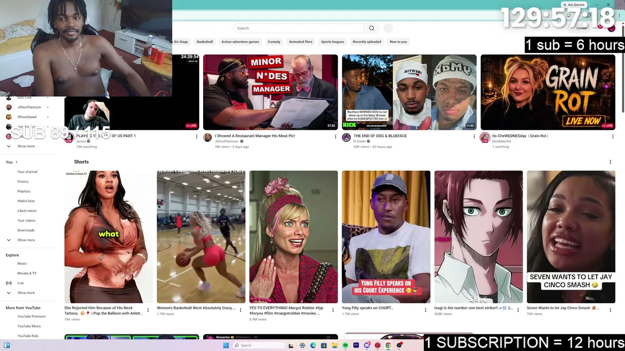This screenshot has width=625, height=351.
Task: Focus the YouTube search field
Action: 299,28
